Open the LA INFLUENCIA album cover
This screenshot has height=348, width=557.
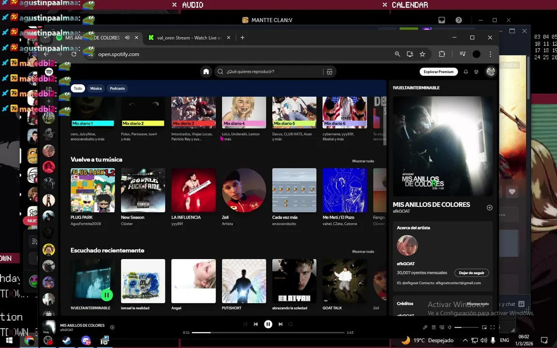click(x=193, y=190)
